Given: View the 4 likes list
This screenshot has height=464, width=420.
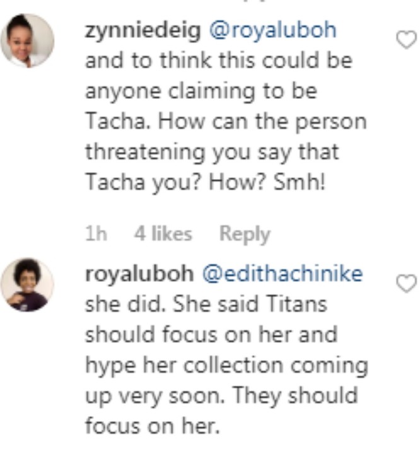Looking at the screenshot, I should click(163, 233).
